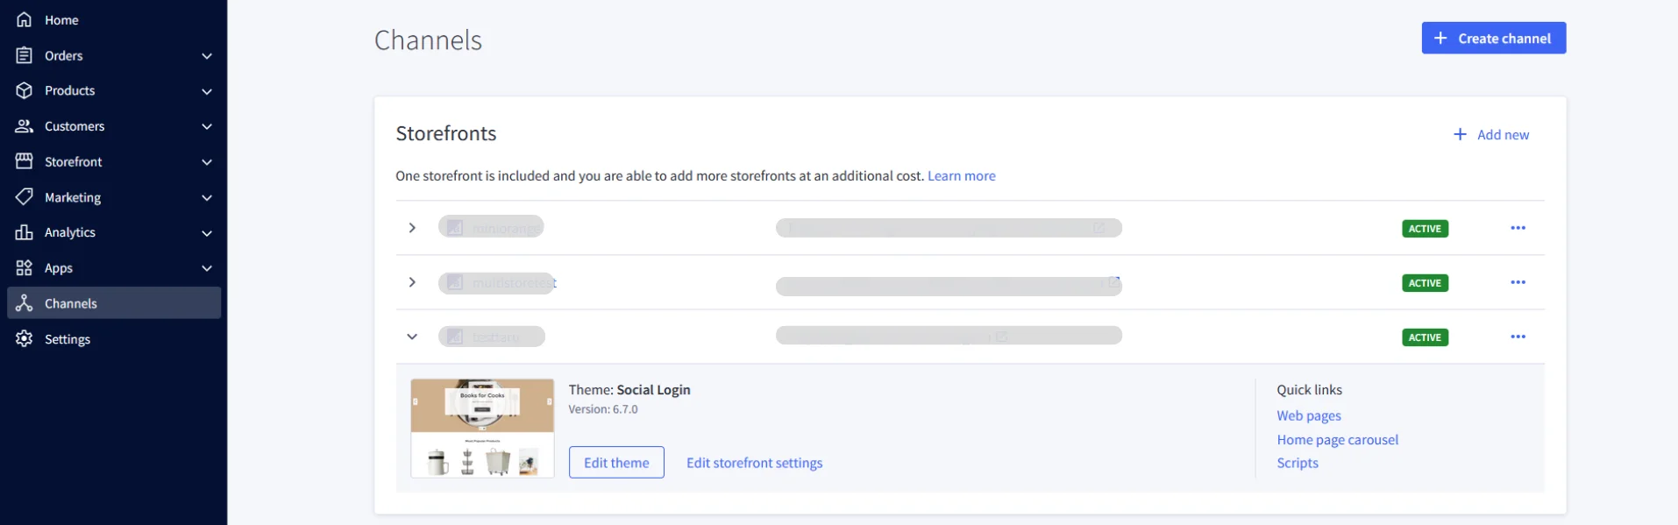Expand the second storefront row details
This screenshot has height=525, width=1678.
412,282
